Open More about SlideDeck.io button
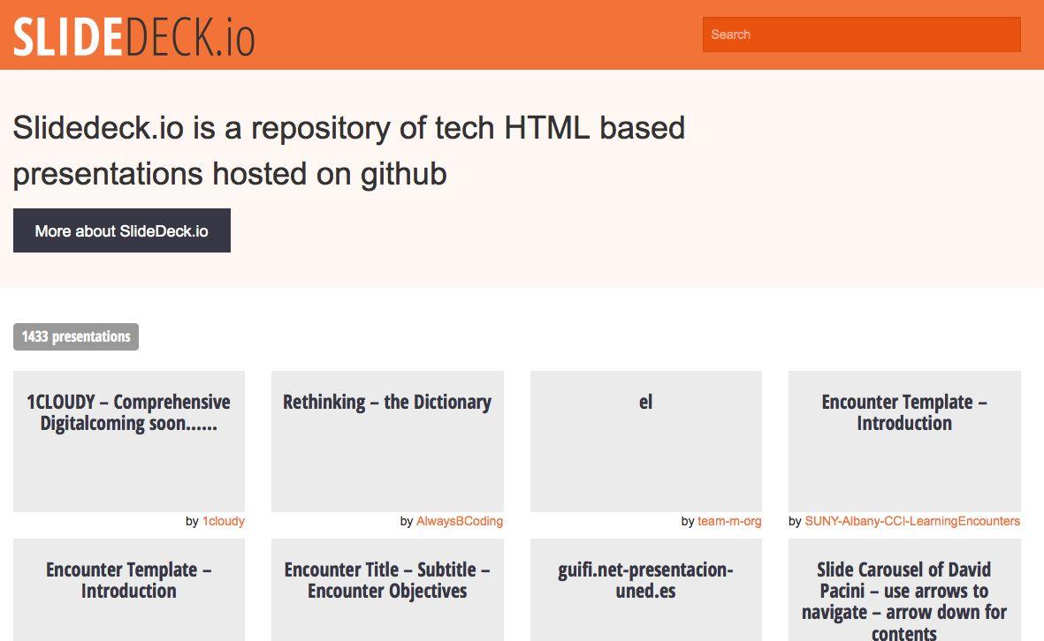The height and width of the screenshot is (641, 1044). [x=122, y=230]
